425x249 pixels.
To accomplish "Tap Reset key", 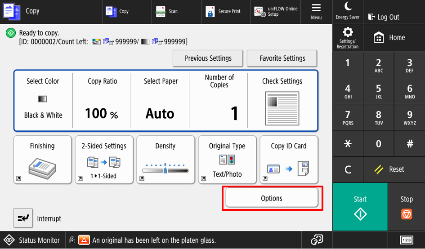I will 394,169.
